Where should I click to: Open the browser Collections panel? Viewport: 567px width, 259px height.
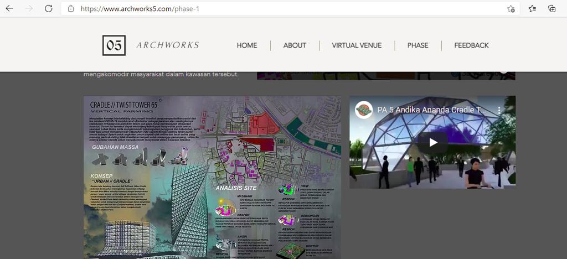[551, 9]
